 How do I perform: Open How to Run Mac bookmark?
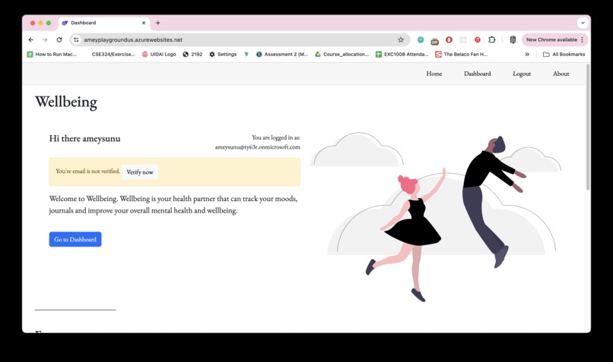(x=52, y=54)
